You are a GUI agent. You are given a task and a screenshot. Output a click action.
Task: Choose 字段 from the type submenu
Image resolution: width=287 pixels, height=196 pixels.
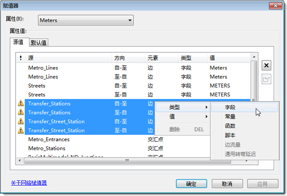(245, 107)
